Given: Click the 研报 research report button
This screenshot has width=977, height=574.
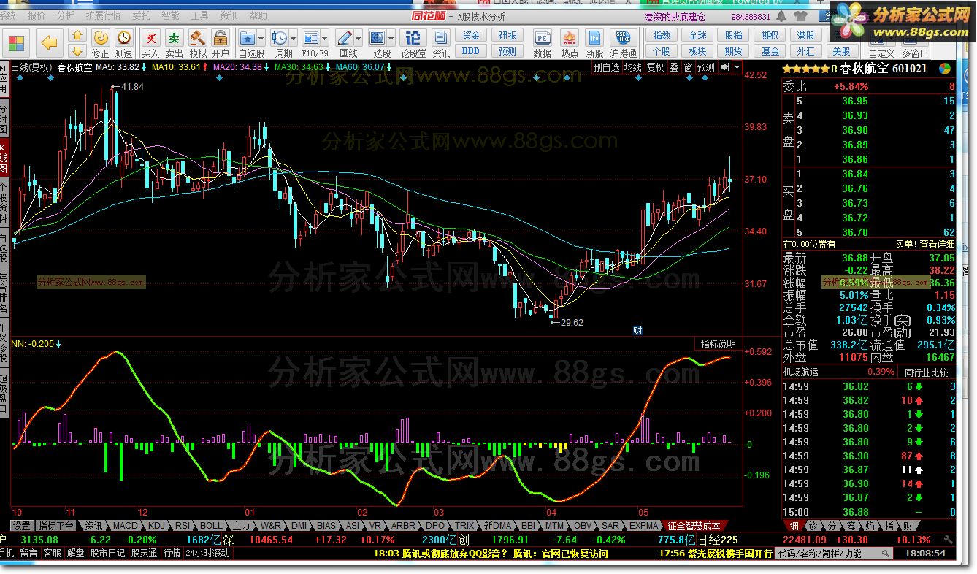Looking at the screenshot, I should tap(507, 36).
